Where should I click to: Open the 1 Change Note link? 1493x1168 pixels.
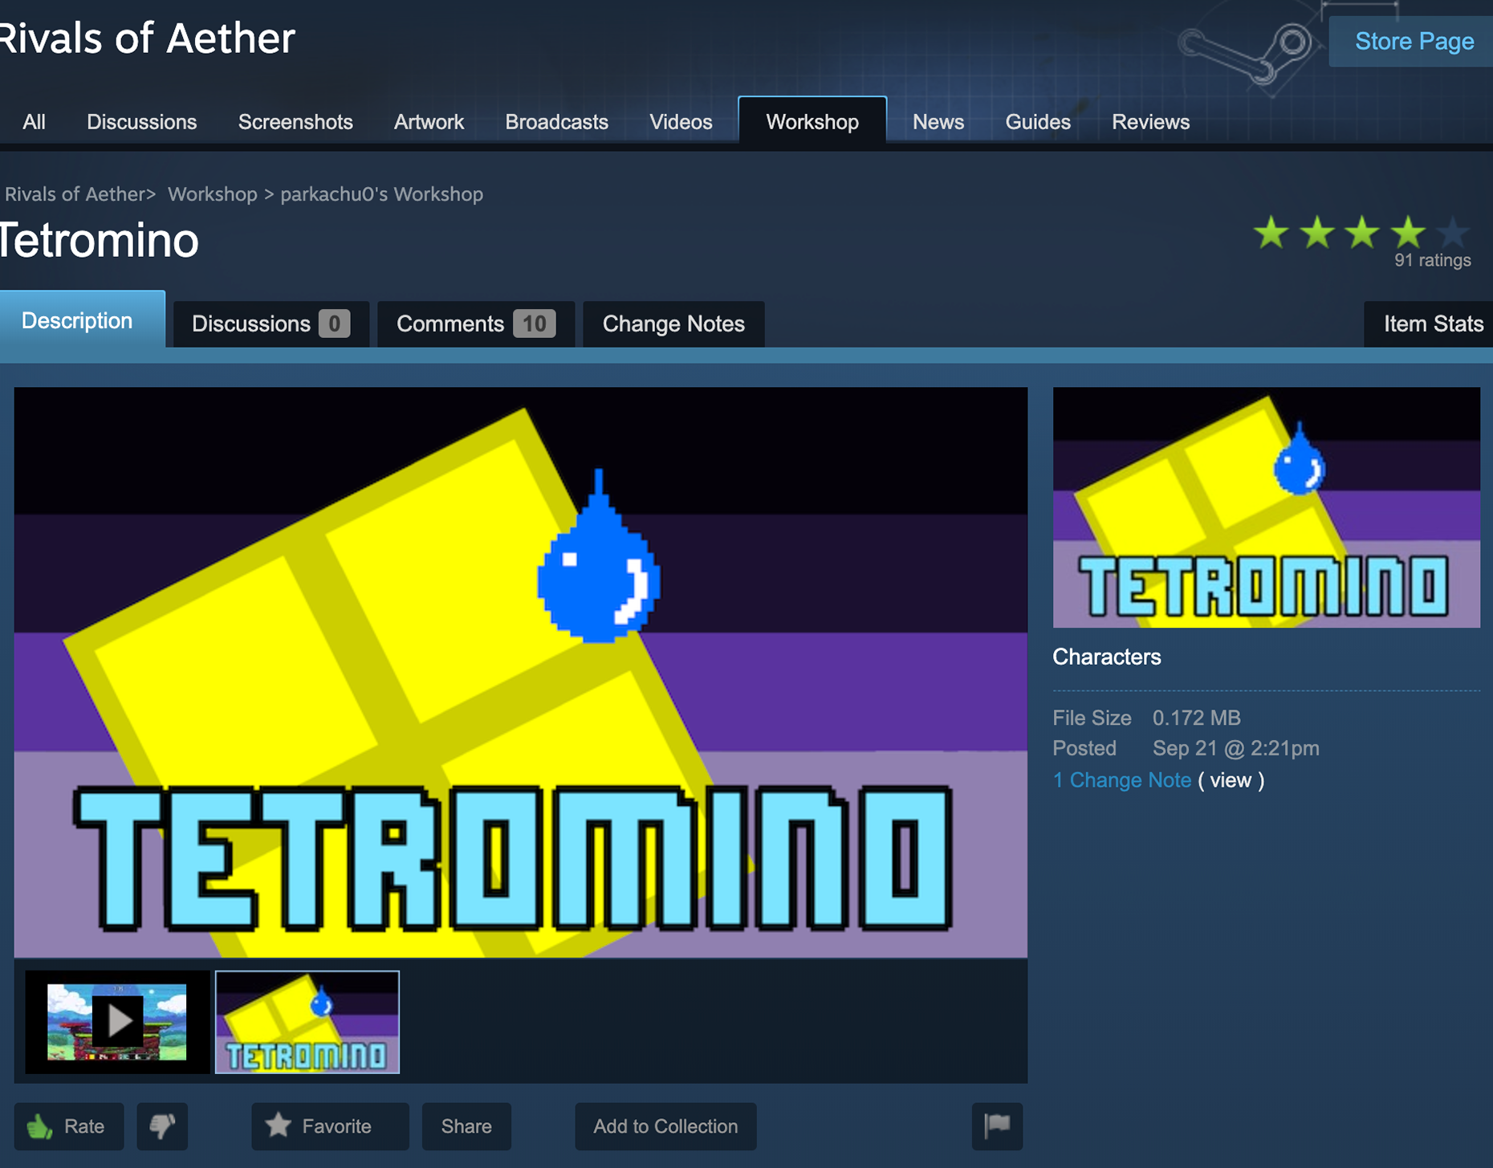(x=1121, y=780)
